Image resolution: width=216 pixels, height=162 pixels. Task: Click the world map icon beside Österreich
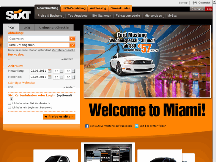click(195, 3)
